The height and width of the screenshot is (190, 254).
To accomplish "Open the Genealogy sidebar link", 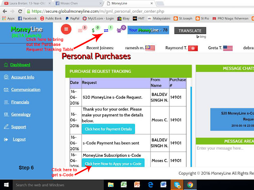I will tap(21, 114).
